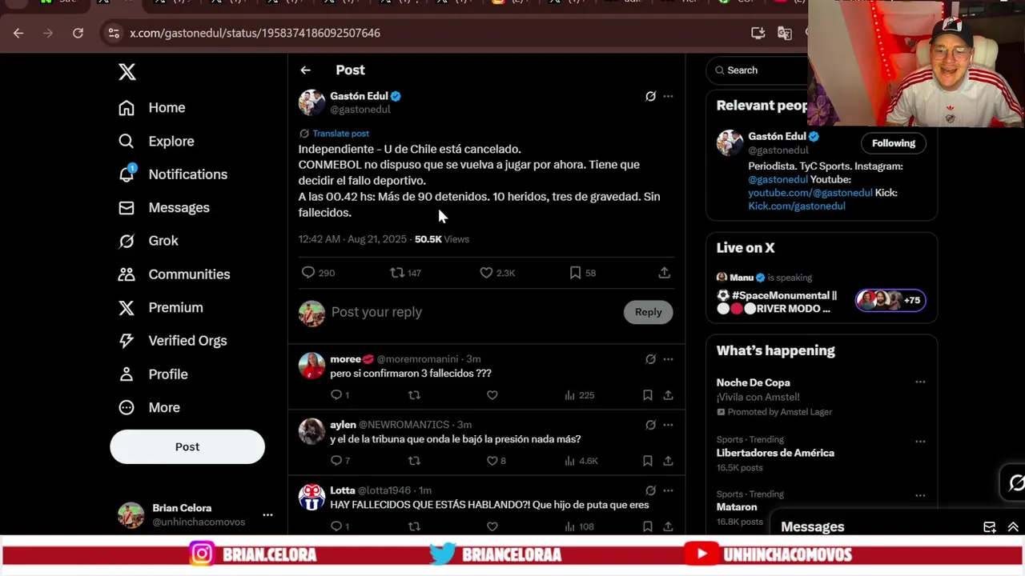Click the repost icon showing 147
Viewport: 1025px width, 576px height.
(x=396, y=273)
